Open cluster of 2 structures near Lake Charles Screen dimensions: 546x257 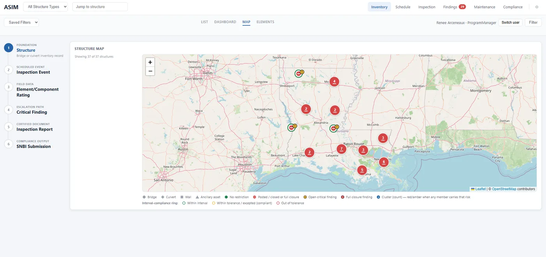pyautogui.click(x=309, y=152)
